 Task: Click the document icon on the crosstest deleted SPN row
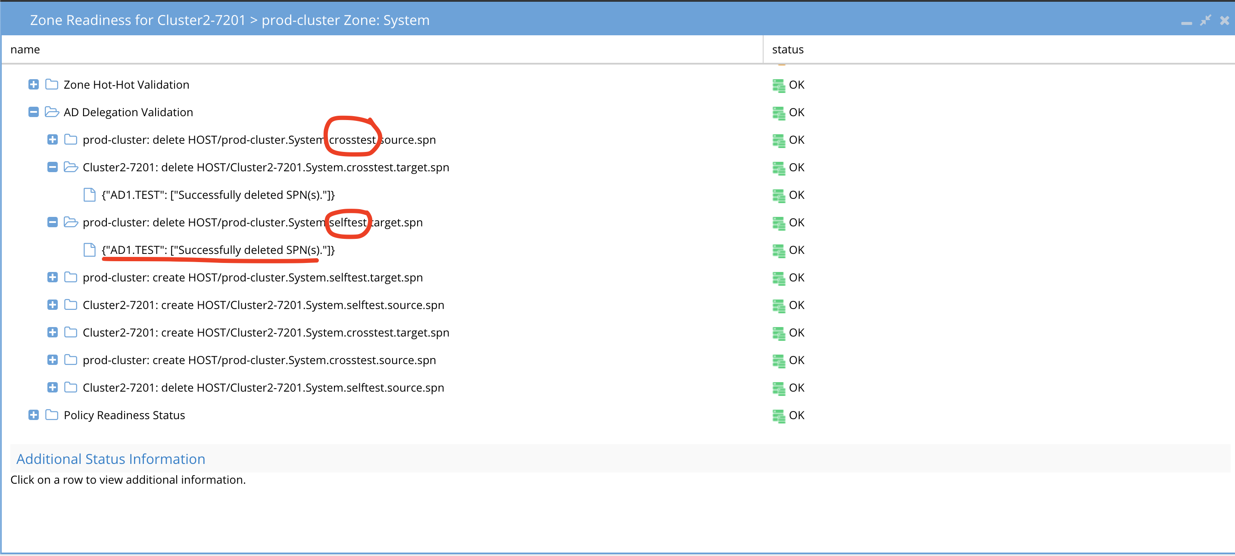coord(89,195)
